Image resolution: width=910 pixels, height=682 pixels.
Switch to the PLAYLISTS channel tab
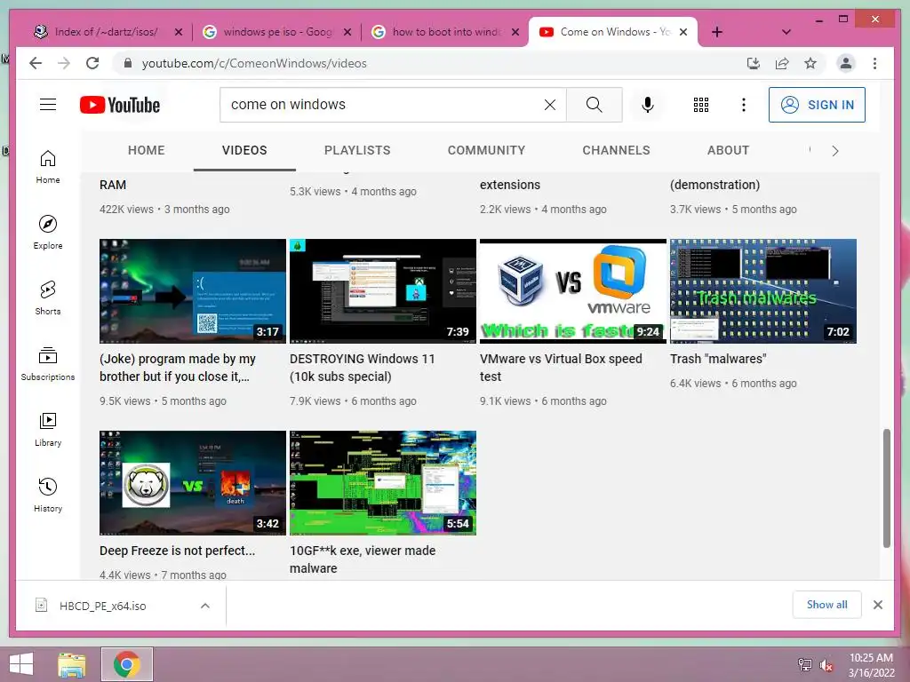click(x=357, y=150)
